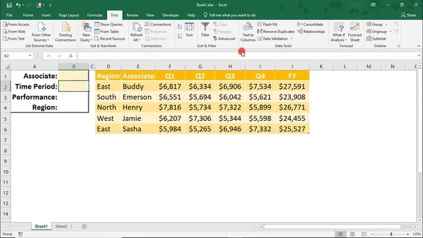Click Subtotal in Outline group
This screenshot has height=238, width=423.
point(376,39)
